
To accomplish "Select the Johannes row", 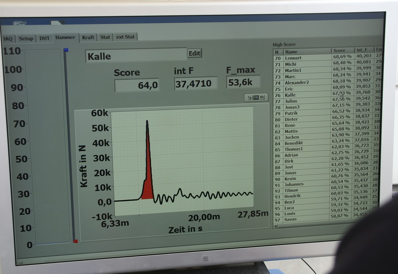I will tap(294, 184).
